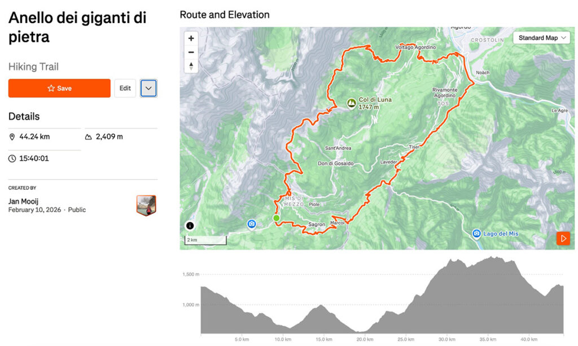This screenshot has height=346, width=578.
Task: Click the route title Anello dei giganti di pietra
Action: pos(77,27)
